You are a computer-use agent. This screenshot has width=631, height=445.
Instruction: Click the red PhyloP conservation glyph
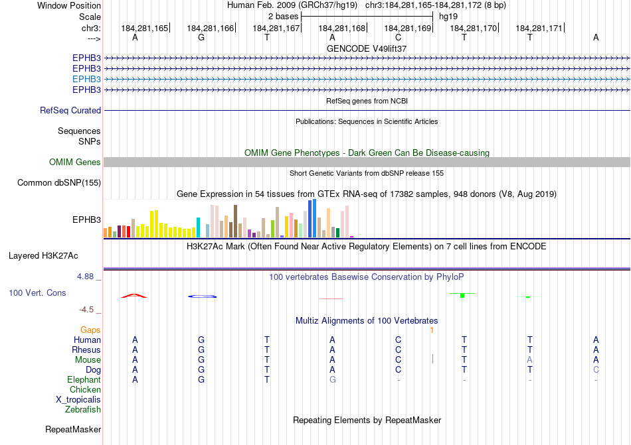[134, 296]
